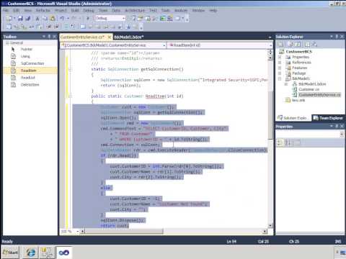Screen dimensions: 346x259
Task: Click the Categorized icon in Properties panel
Action: point(280,143)
